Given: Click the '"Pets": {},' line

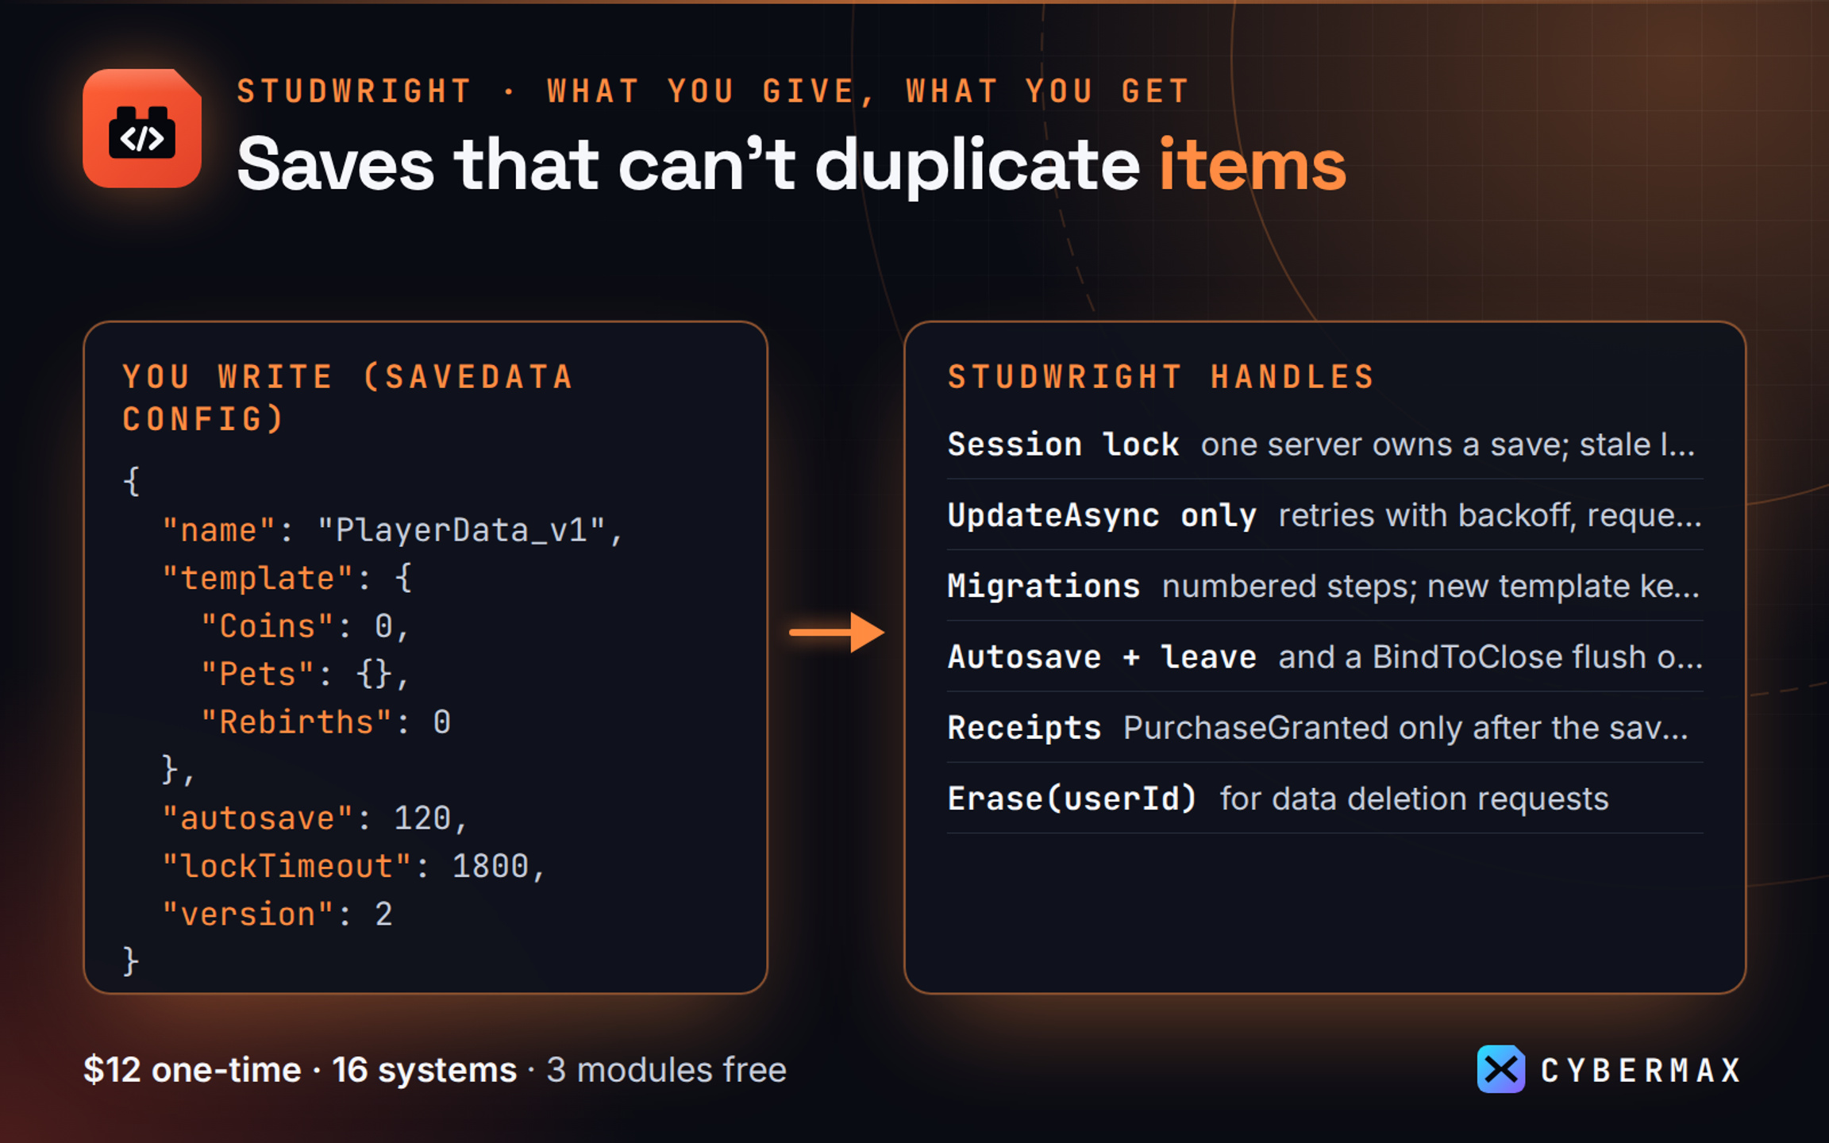Looking at the screenshot, I should click(x=306, y=674).
